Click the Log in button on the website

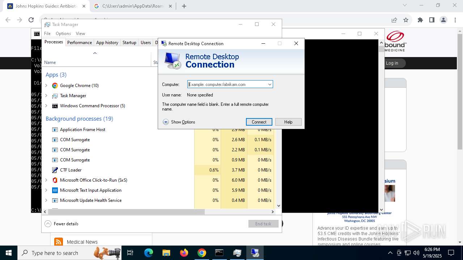click(392, 63)
